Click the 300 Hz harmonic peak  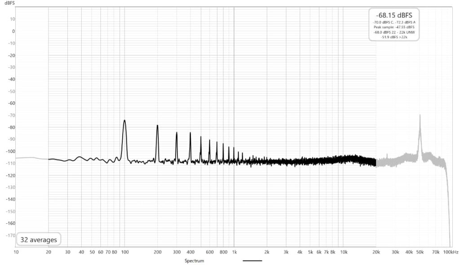point(177,133)
